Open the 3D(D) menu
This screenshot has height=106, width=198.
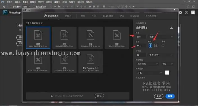pos(64,2)
